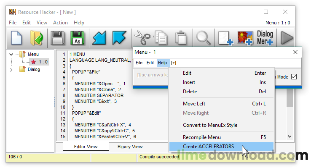Choose Move Right from context menu

[x=221, y=113]
